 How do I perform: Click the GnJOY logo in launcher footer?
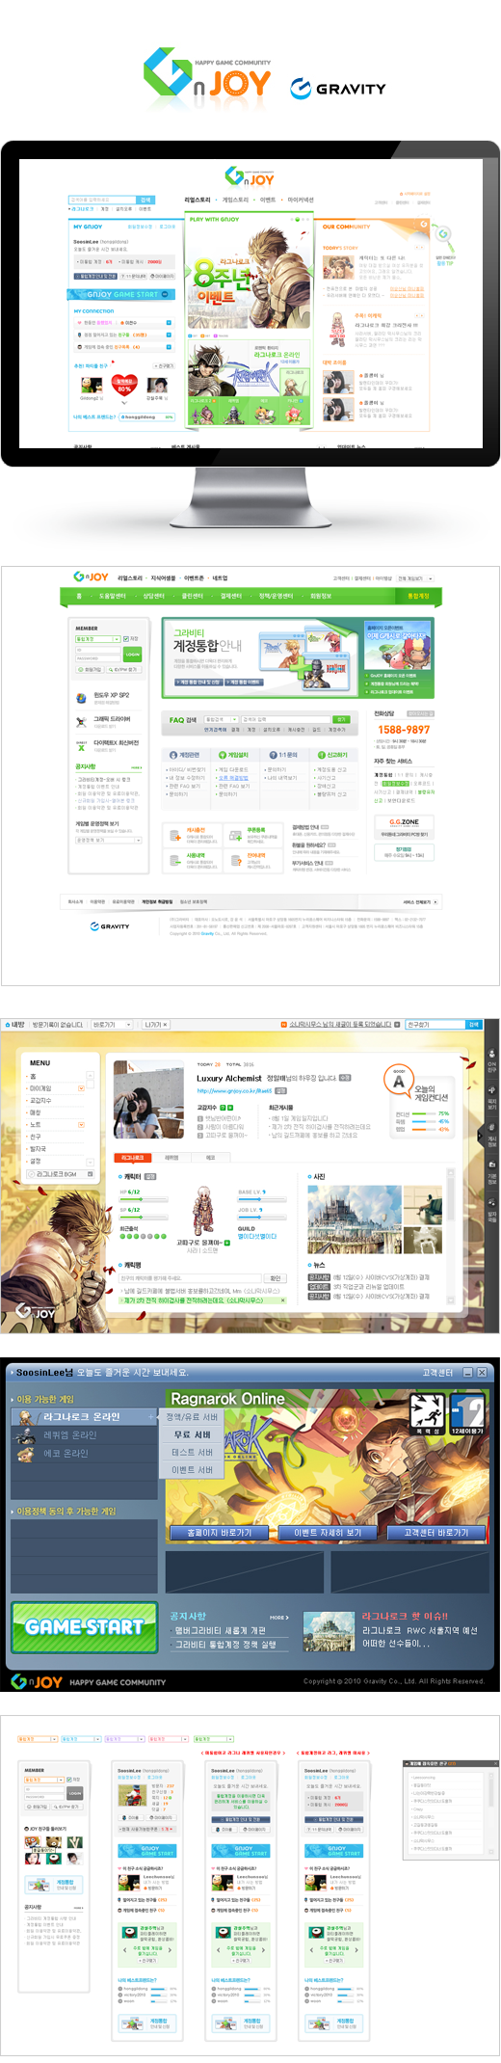pos(37,1680)
